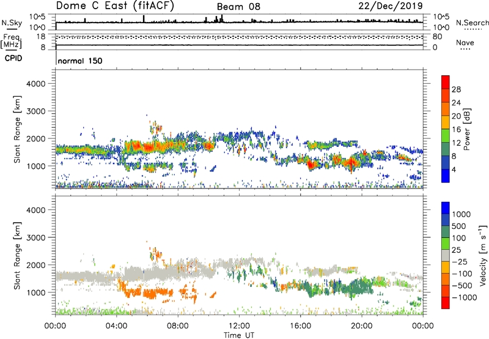
Task: Click the "1000" velocity colorbar label
Action: (x=461, y=214)
